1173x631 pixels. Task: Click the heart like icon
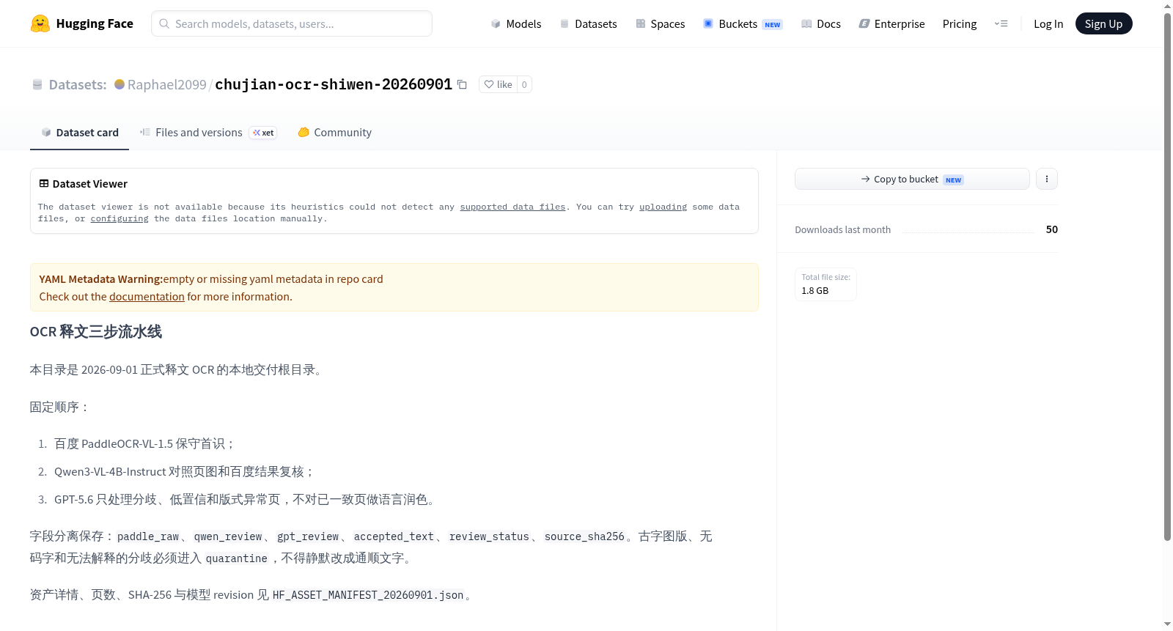(489, 84)
